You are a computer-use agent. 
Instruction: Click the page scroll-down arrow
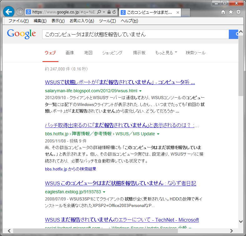coord(241,221)
